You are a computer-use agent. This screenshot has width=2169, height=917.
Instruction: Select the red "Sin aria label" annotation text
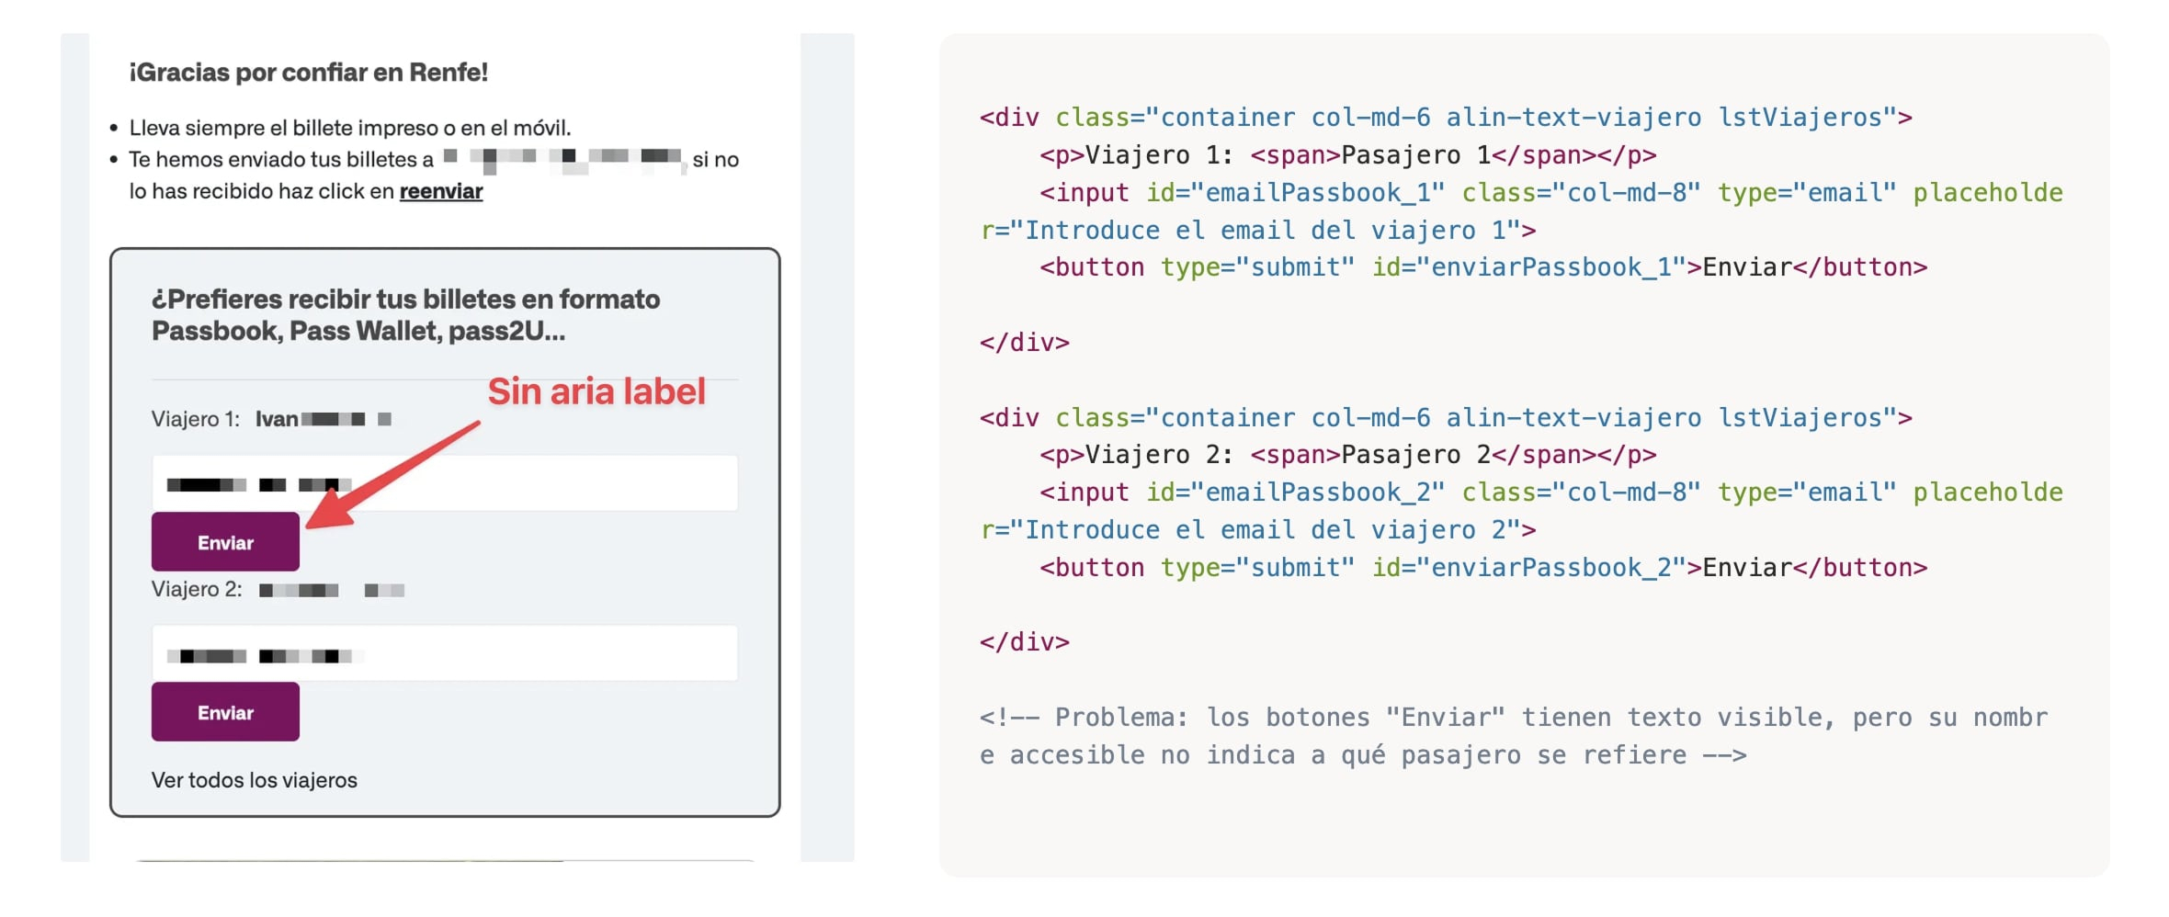click(596, 391)
